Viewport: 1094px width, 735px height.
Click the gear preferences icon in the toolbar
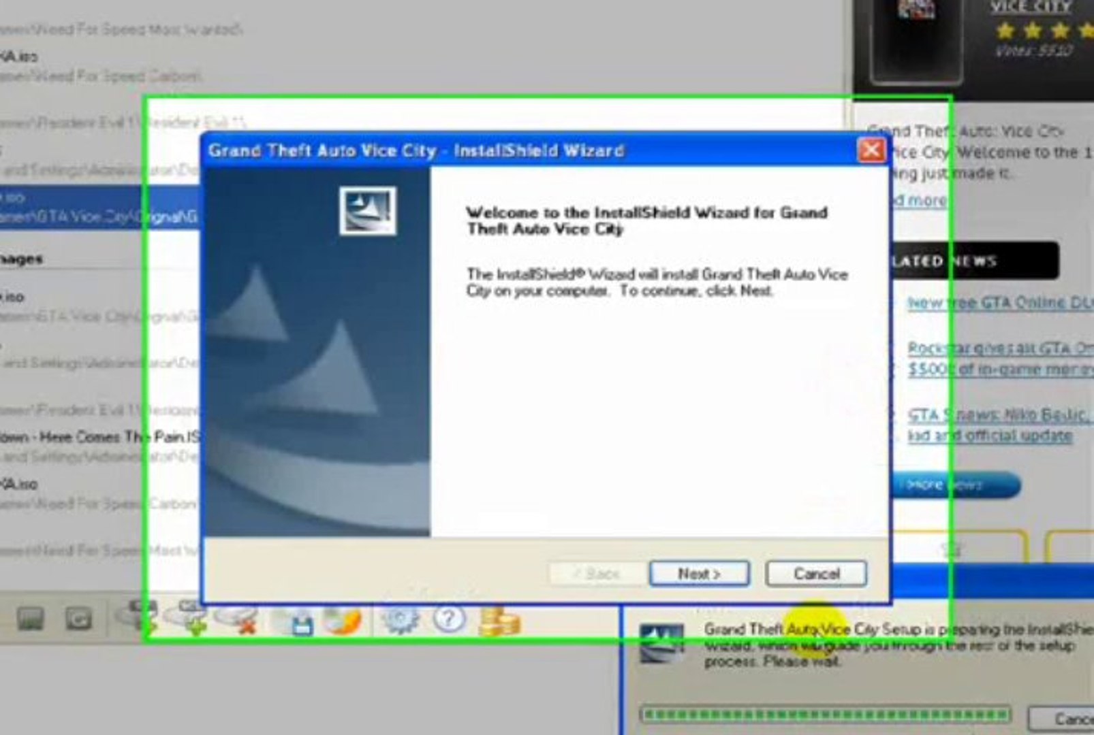coord(400,619)
